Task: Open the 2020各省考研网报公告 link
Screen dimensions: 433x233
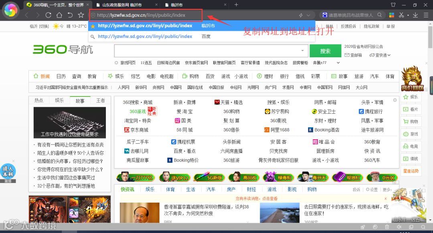Action: coord(363,46)
